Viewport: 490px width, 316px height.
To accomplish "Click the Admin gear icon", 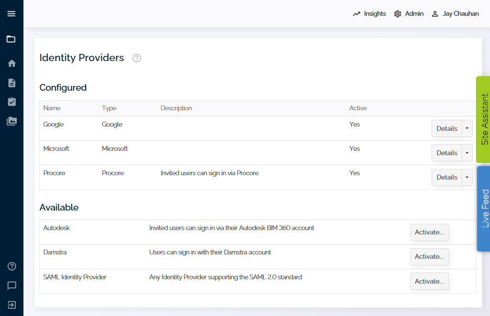I will pos(398,14).
